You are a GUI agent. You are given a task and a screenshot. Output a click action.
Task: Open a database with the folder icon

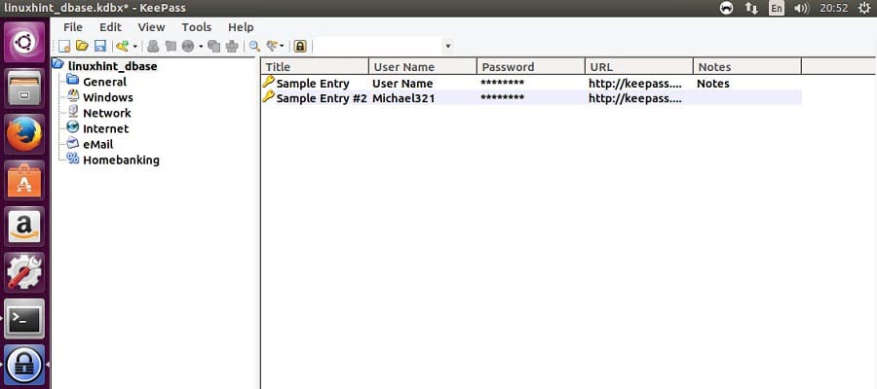click(x=82, y=46)
